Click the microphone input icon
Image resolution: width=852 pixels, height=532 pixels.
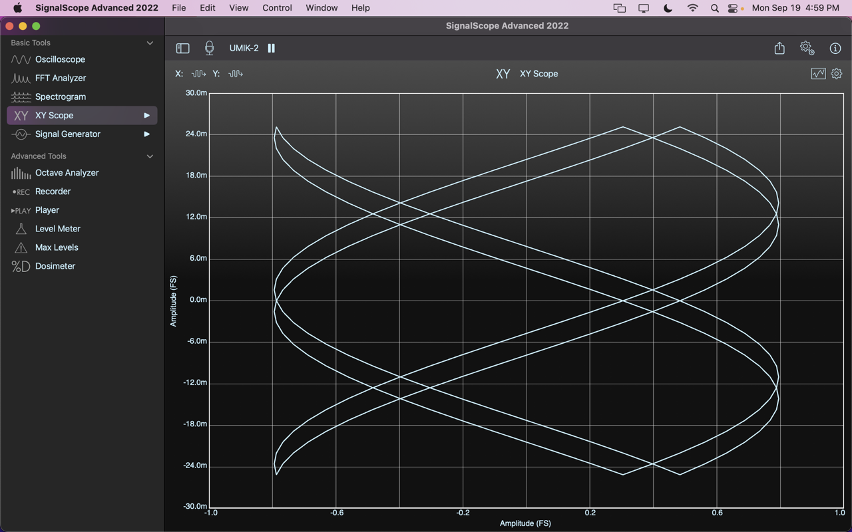(x=209, y=48)
